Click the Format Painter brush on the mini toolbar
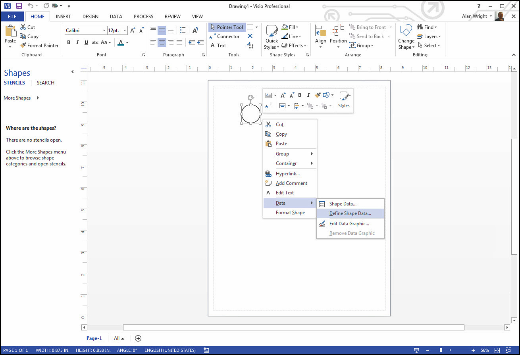Viewport: 520px width, 355px height. (x=318, y=95)
